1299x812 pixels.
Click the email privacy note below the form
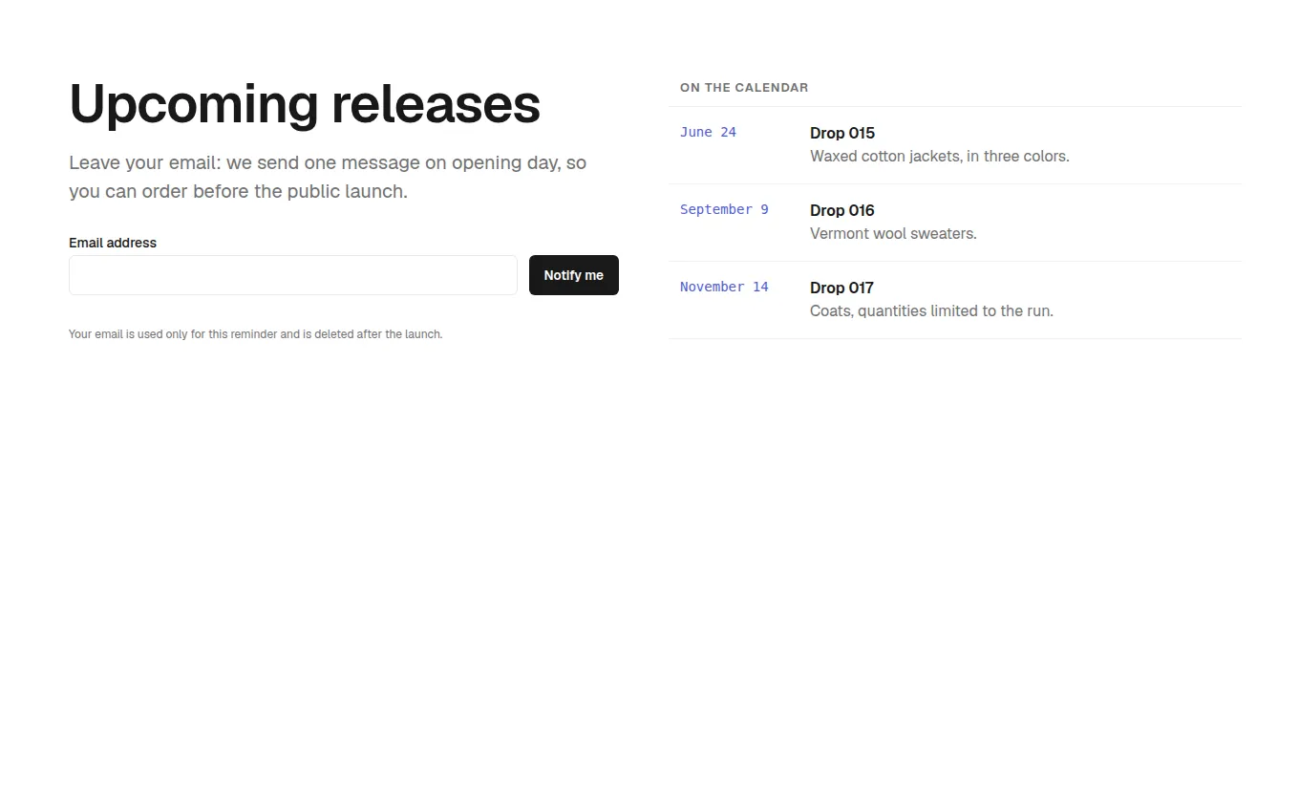256,334
